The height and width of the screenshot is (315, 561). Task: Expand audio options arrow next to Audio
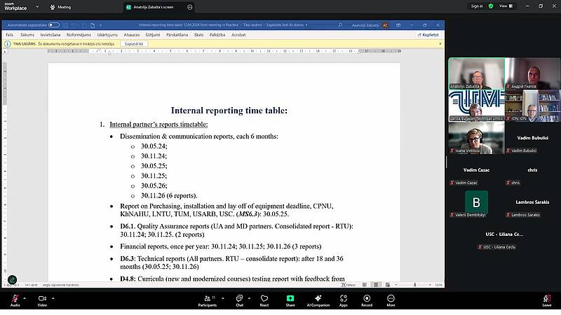[27, 297]
